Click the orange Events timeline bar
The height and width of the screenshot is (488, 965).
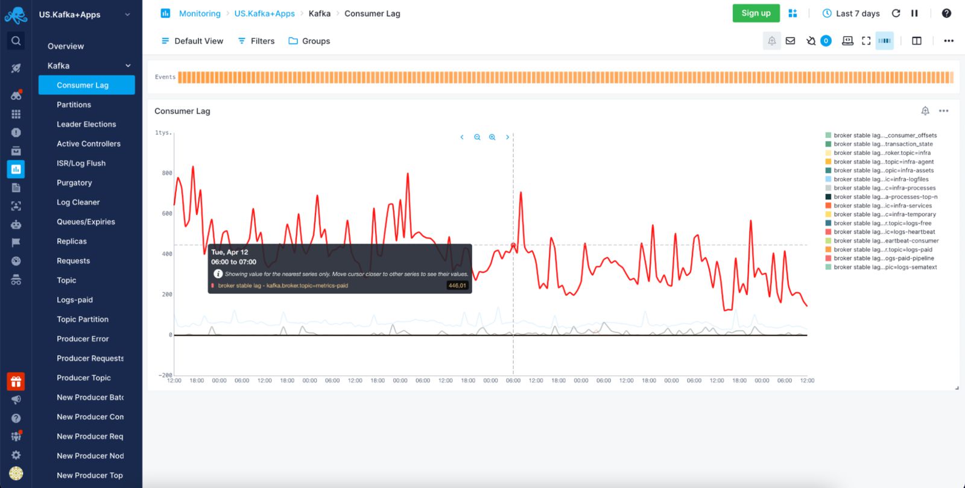(566, 77)
